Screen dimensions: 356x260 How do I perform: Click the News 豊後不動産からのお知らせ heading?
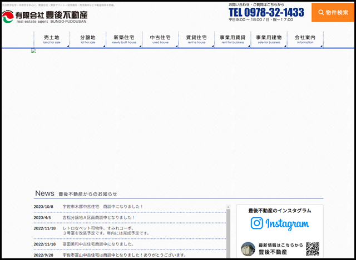point(76,193)
